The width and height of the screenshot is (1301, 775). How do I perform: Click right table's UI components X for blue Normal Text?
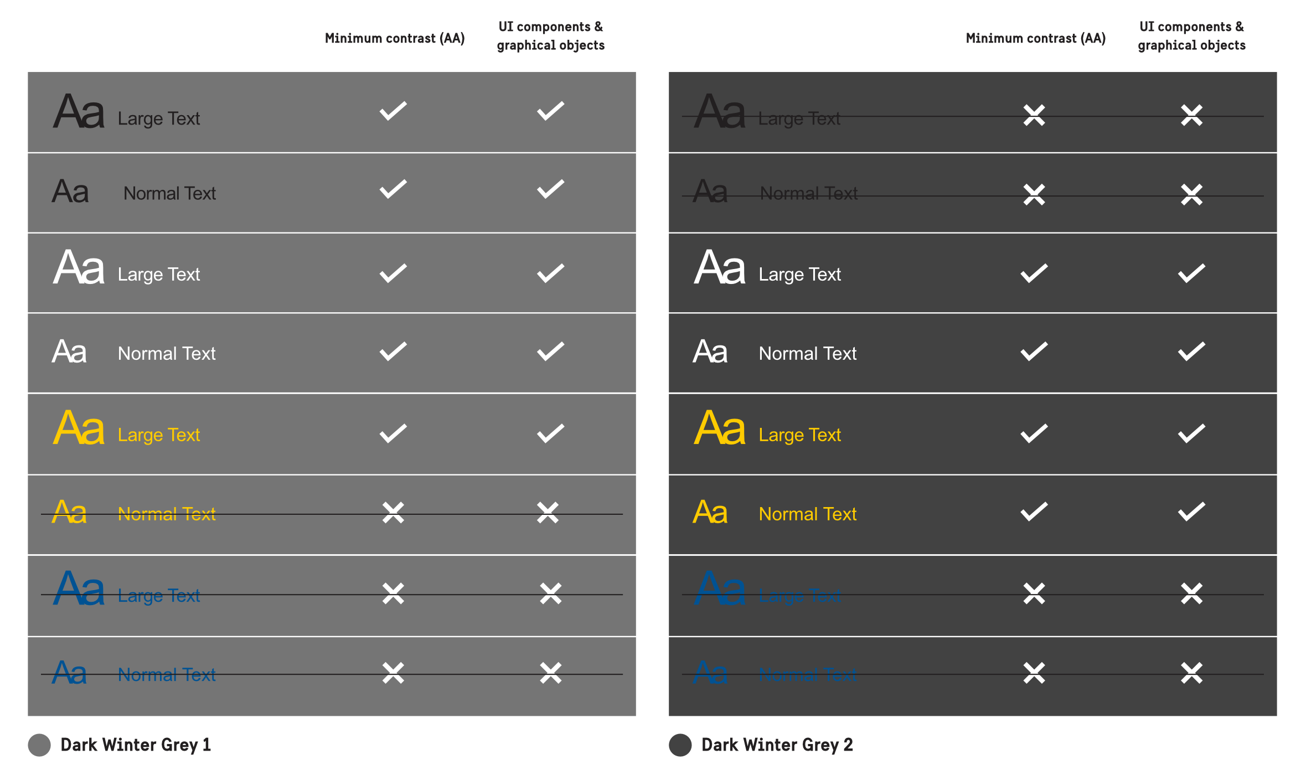tap(1191, 673)
